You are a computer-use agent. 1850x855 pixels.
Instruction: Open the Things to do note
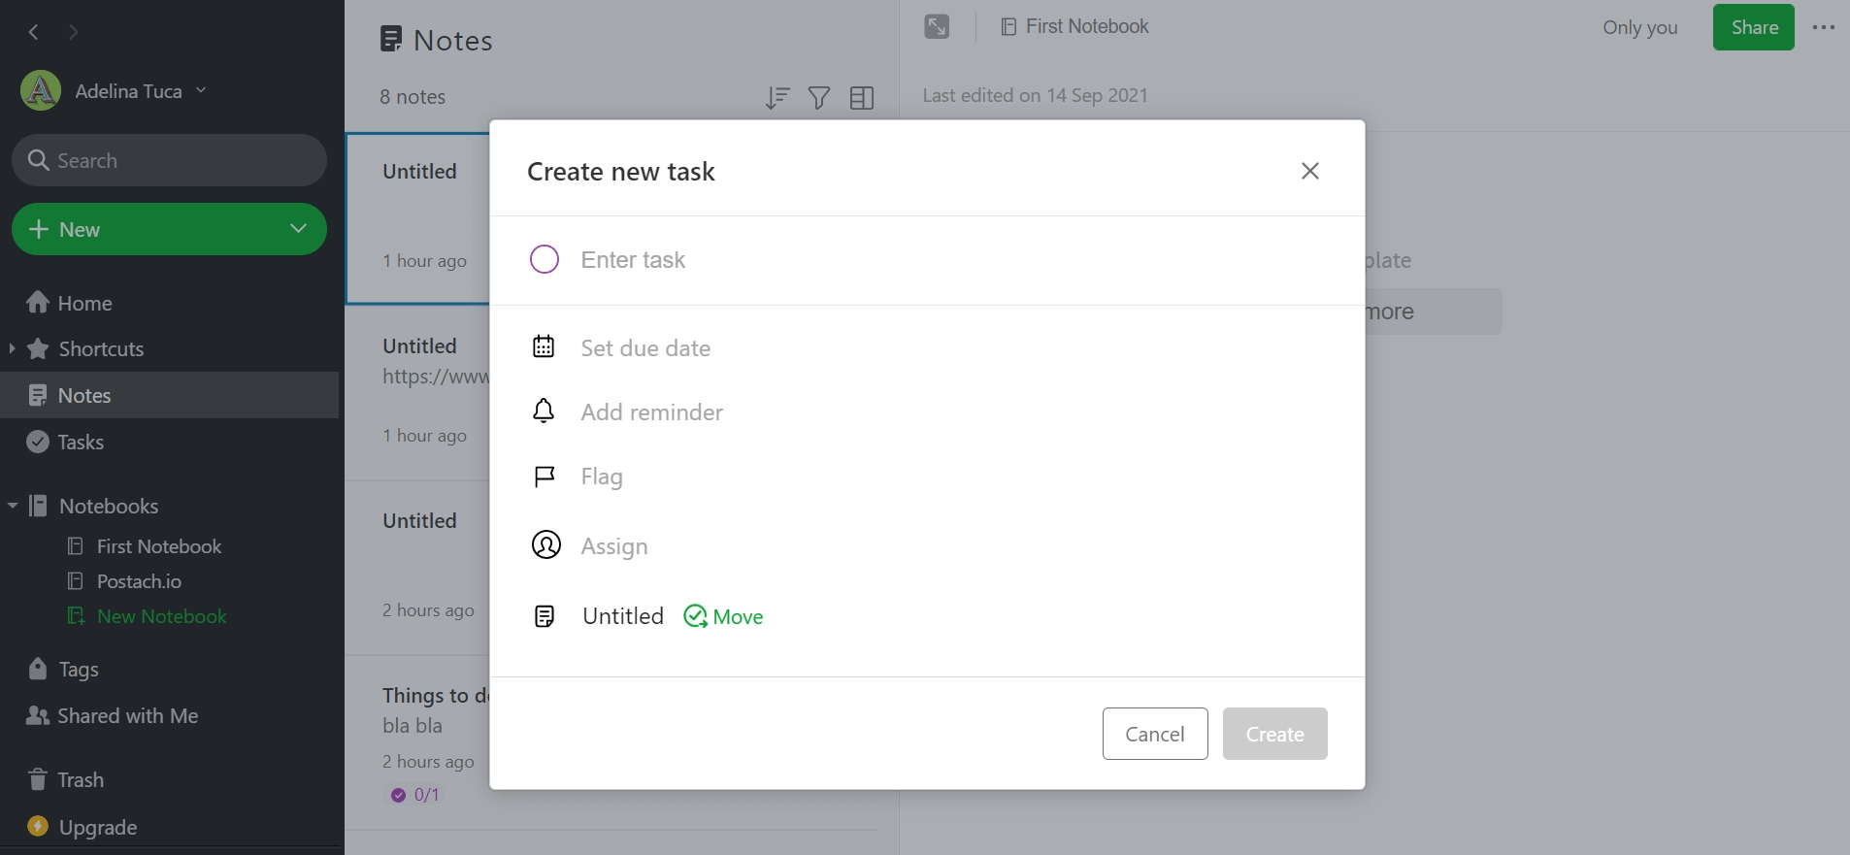(x=418, y=742)
